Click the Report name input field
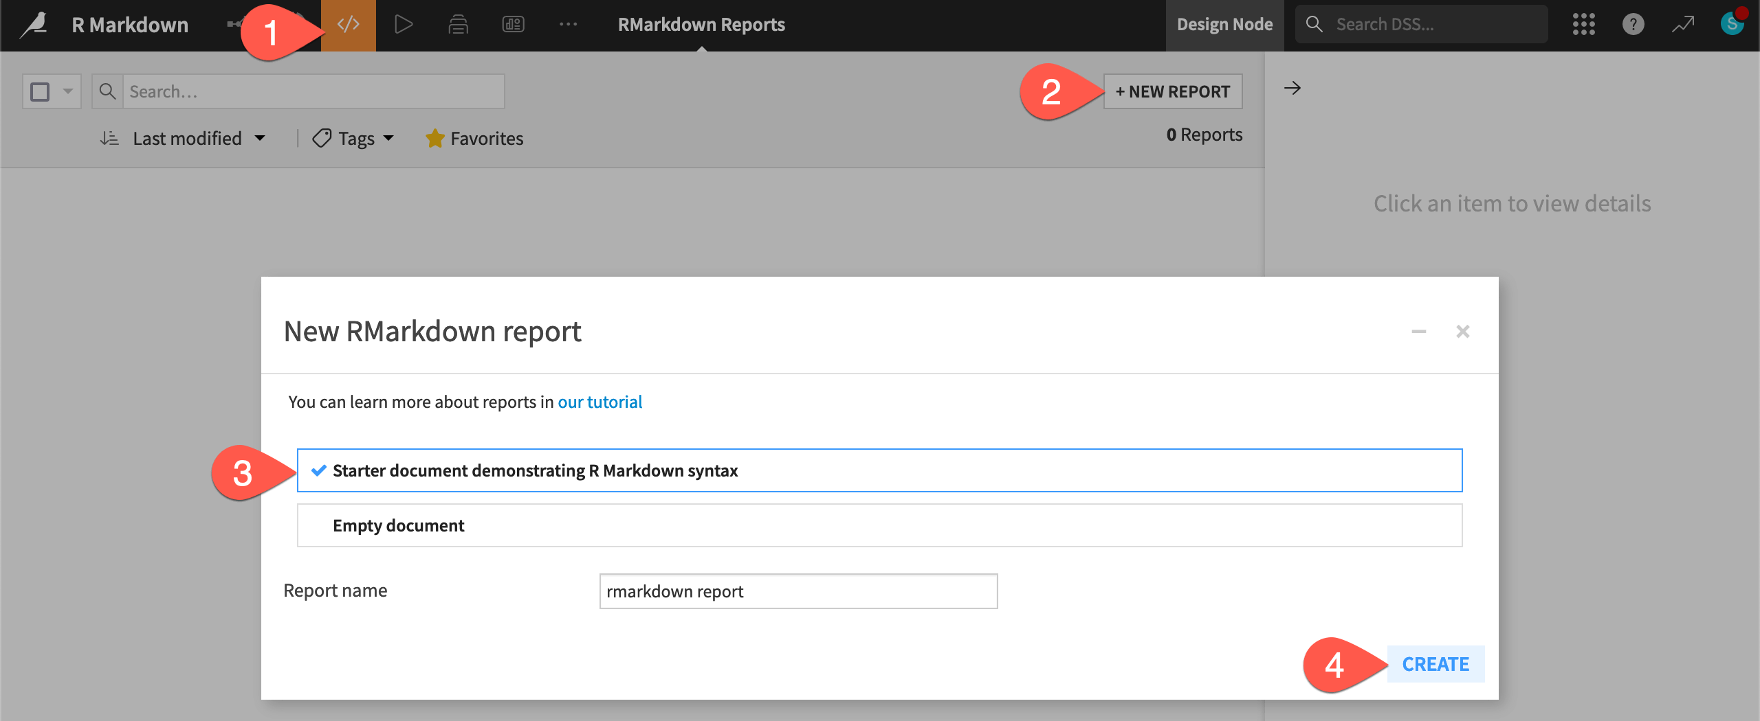This screenshot has height=721, width=1760. tap(797, 591)
